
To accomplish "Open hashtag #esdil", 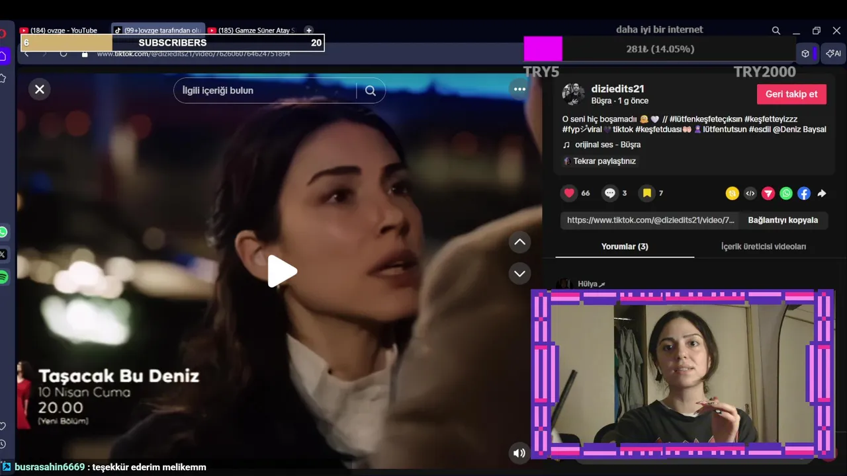I will [x=760, y=130].
